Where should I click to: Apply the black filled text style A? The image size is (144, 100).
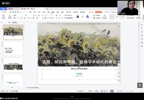pos(78,17)
